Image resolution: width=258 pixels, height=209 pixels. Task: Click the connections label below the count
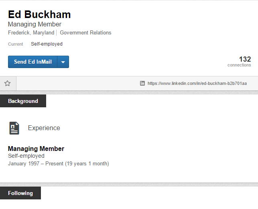point(239,65)
